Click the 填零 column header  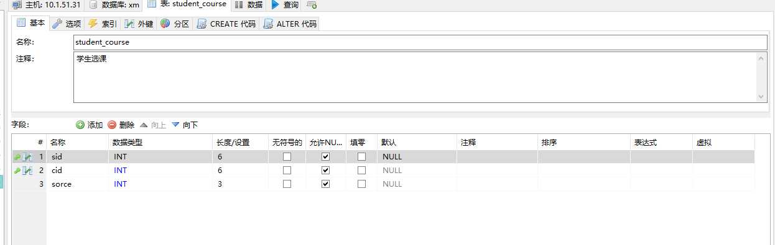361,143
